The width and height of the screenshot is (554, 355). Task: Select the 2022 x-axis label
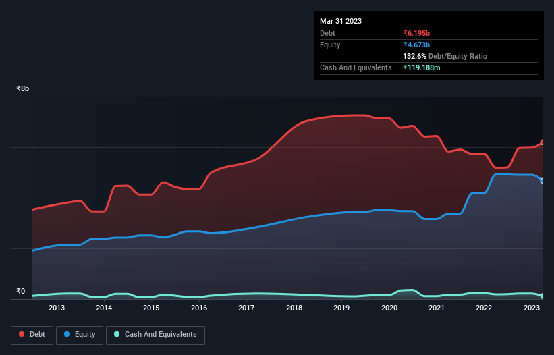pos(484,308)
